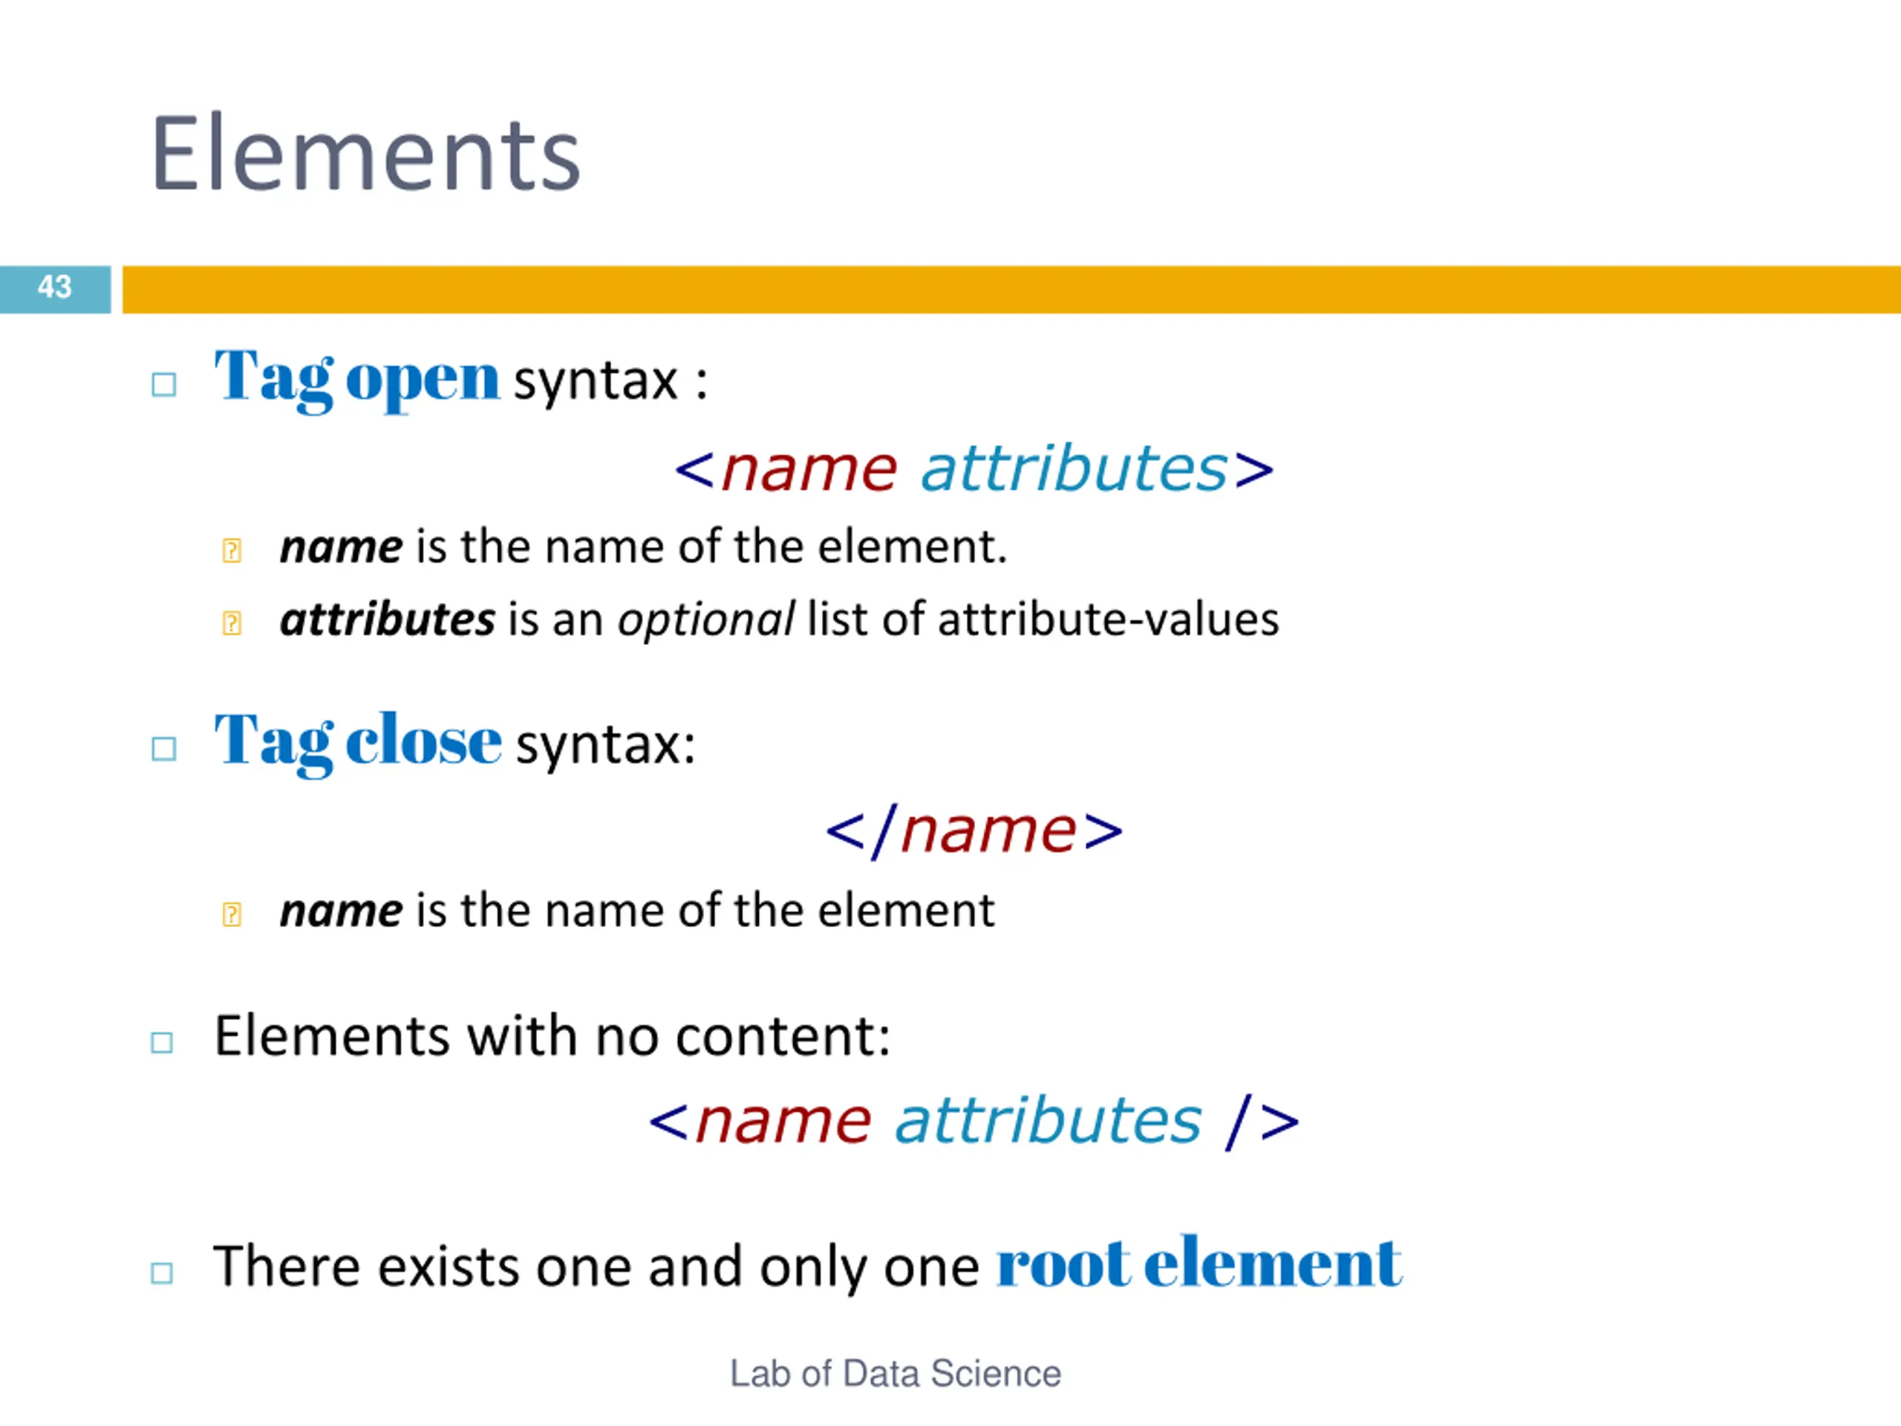Click the '<name attributes />' empty element syntax
Screen dimensions: 1901x1426
pyautogui.click(x=974, y=1121)
